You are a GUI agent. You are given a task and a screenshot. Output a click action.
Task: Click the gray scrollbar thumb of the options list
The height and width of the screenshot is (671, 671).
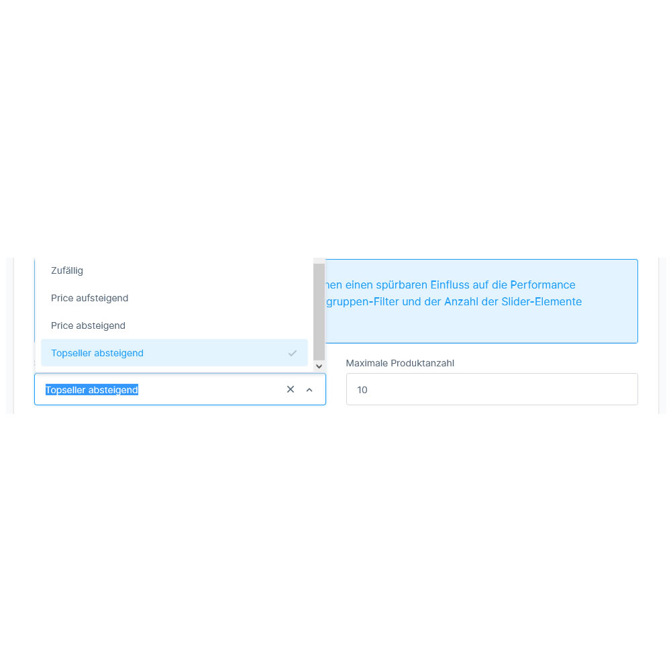319,311
